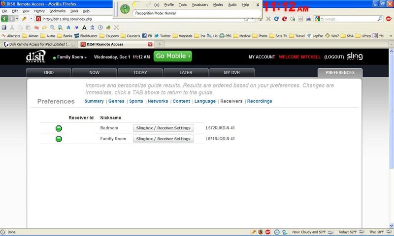This screenshot has height=236, width=394.
Task: Click MY ACCOUNT link
Action: click(x=262, y=57)
